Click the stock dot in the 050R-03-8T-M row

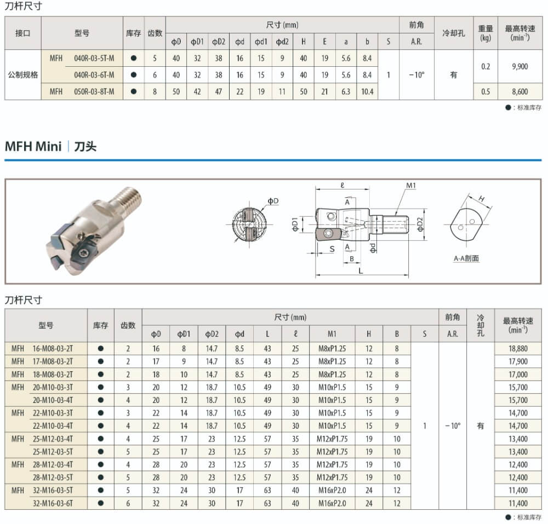[x=134, y=91]
